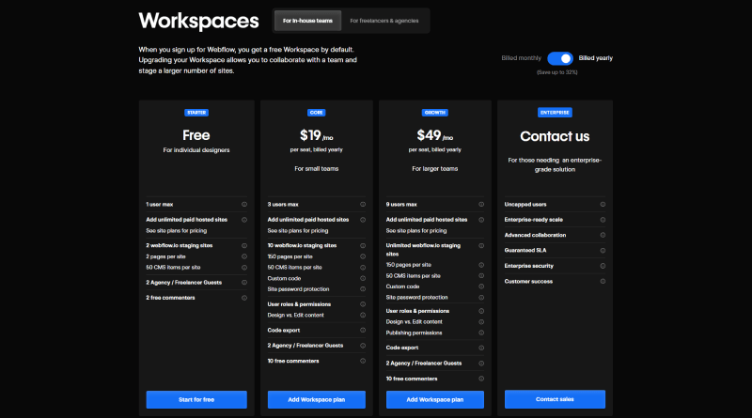
Task: Open info icon for Publishing permissions
Action: tap(481, 333)
